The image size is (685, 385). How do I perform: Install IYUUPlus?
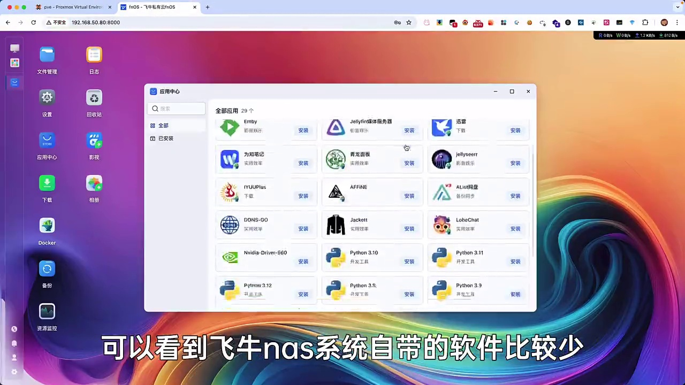click(303, 196)
